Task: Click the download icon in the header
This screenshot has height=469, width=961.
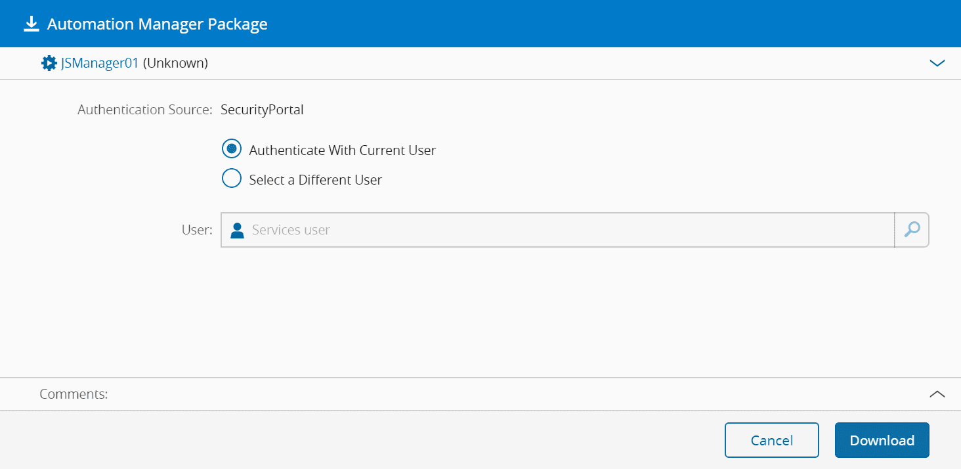Action: point(31,24)
